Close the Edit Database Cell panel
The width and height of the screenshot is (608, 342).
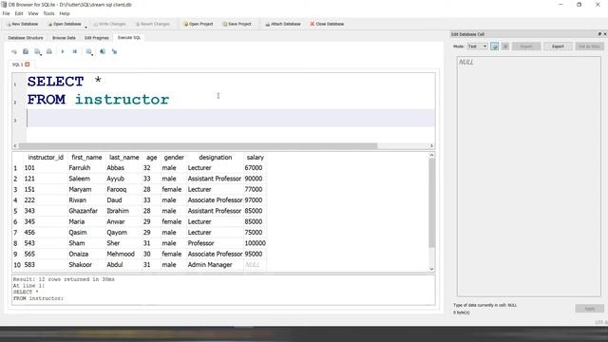click(605, 34)
